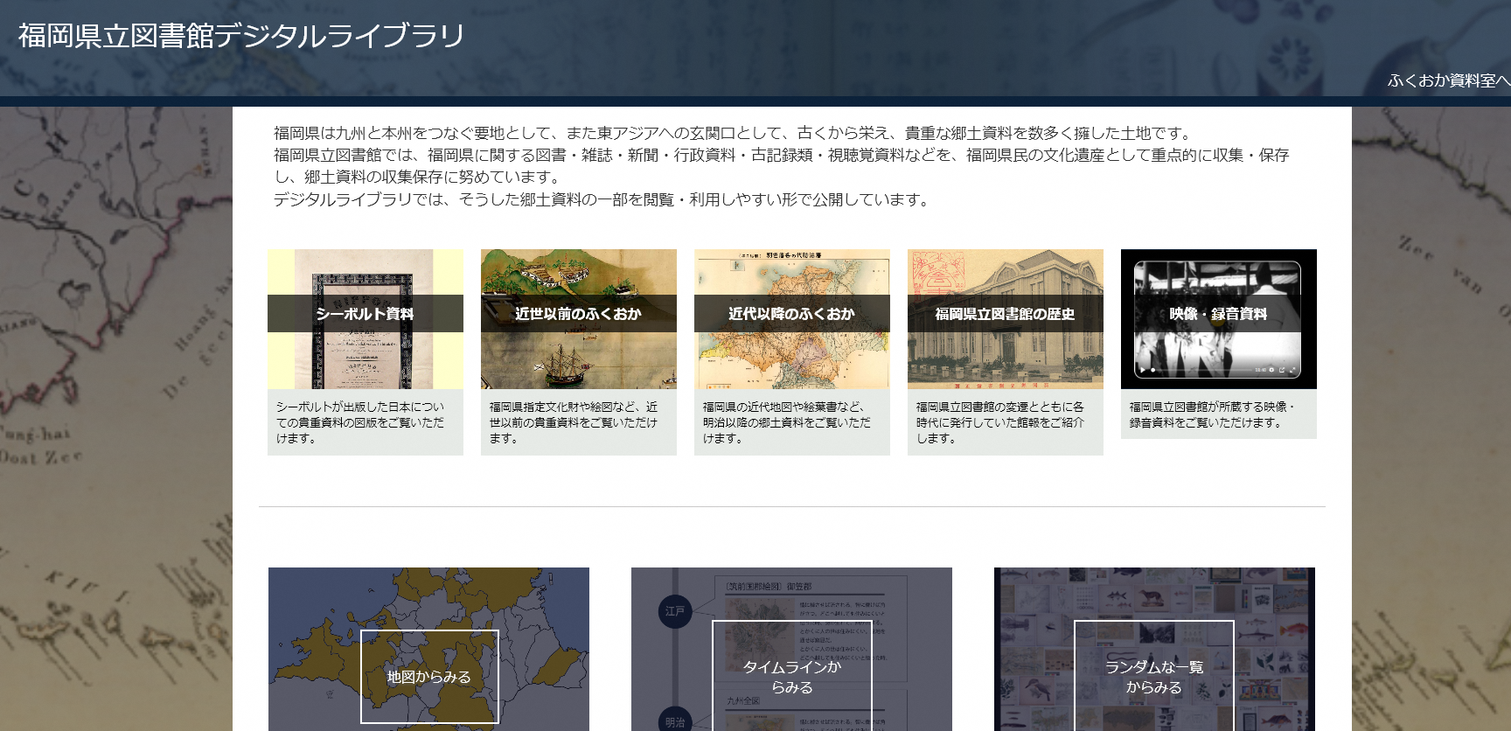This screenshot has height=731, width=1511.
Task: Click the fullscreen icon on the video thumbnail
Action: [1293, 370]
